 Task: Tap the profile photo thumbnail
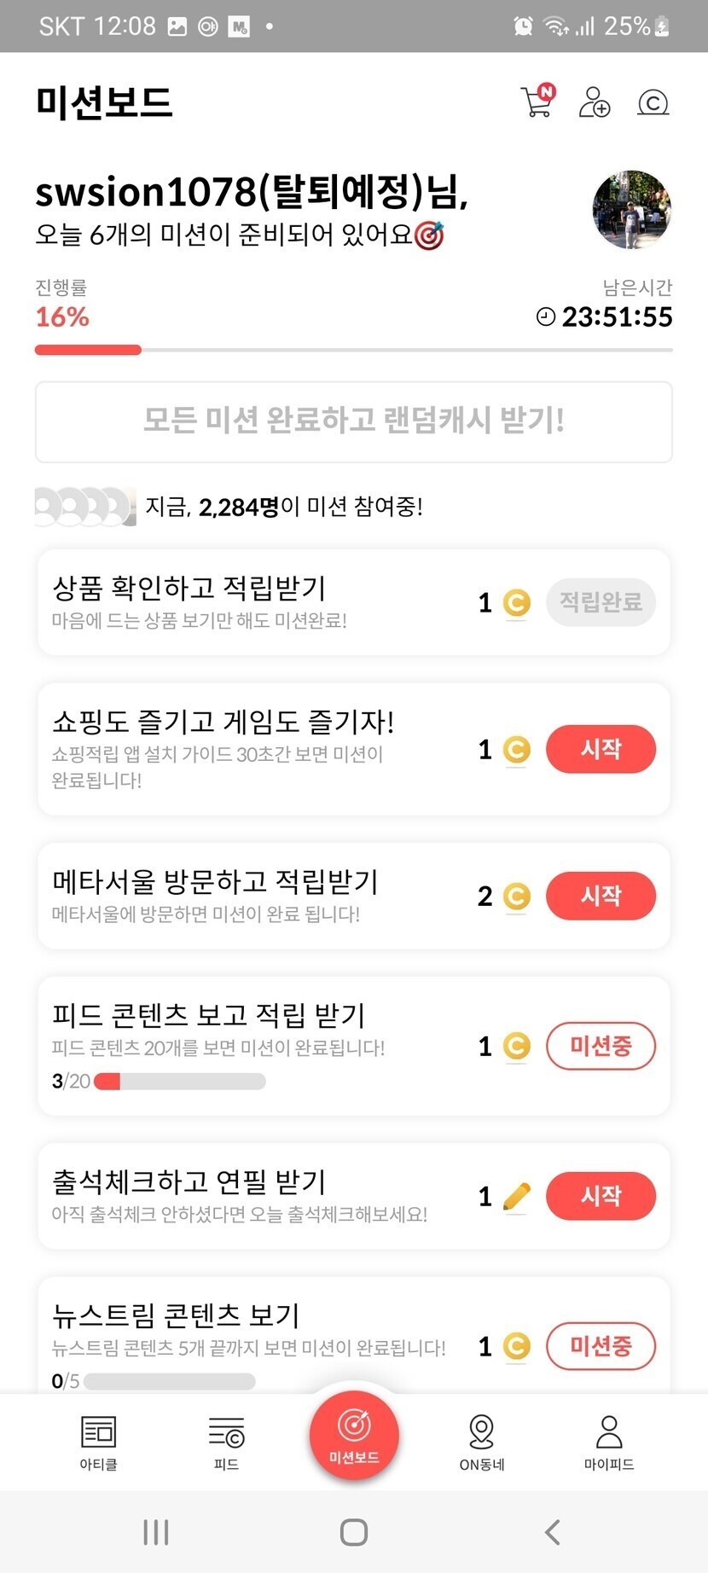(x=632, y=210)
